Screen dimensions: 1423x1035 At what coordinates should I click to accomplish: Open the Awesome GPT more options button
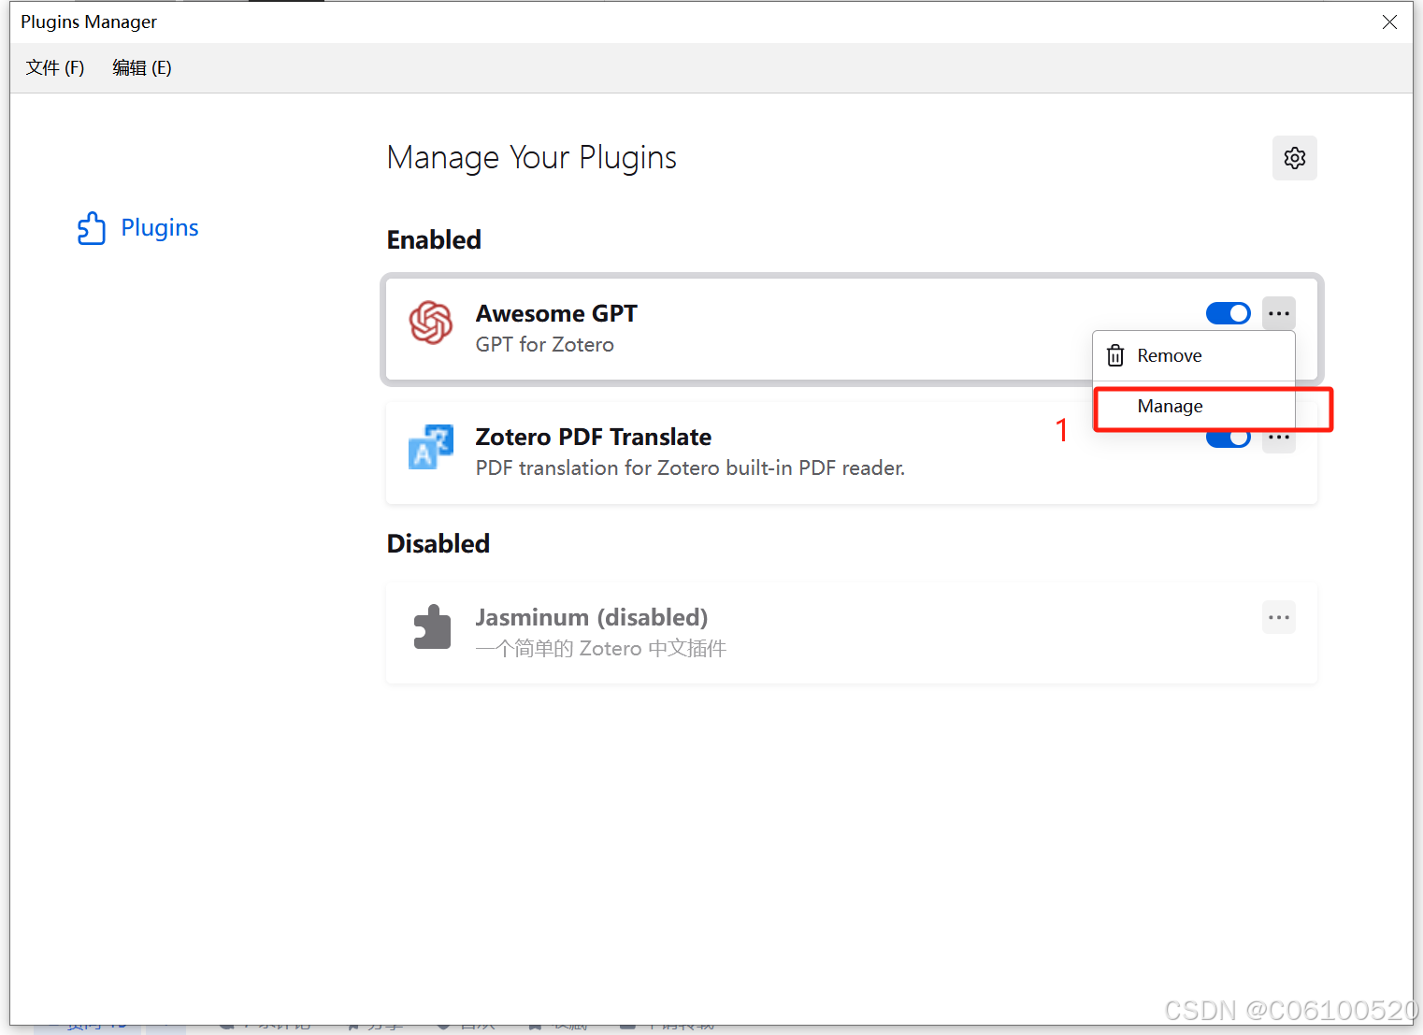pos(1279,313)
